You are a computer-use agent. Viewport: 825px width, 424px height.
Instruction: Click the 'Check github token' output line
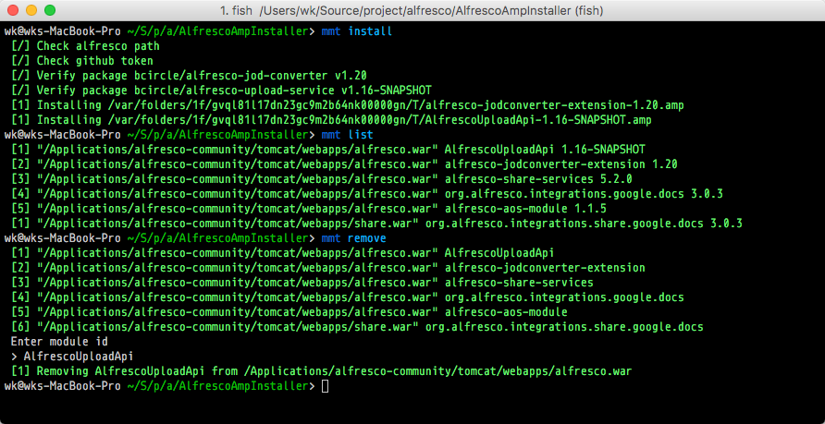pyautogui.click(x=82, y=61)
